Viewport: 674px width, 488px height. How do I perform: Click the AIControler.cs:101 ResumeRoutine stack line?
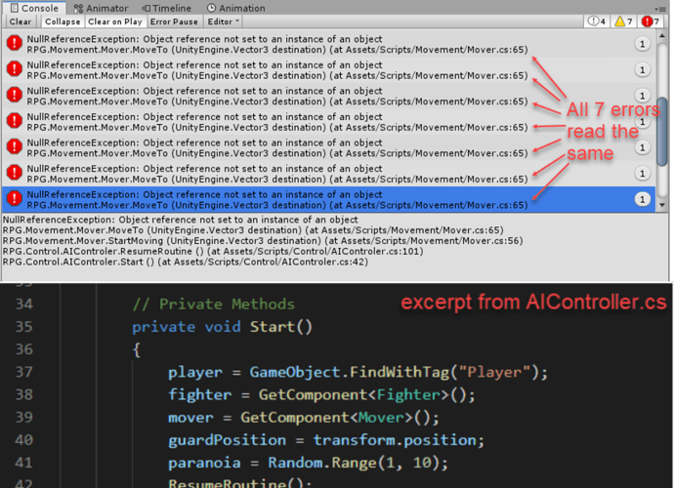213,251
